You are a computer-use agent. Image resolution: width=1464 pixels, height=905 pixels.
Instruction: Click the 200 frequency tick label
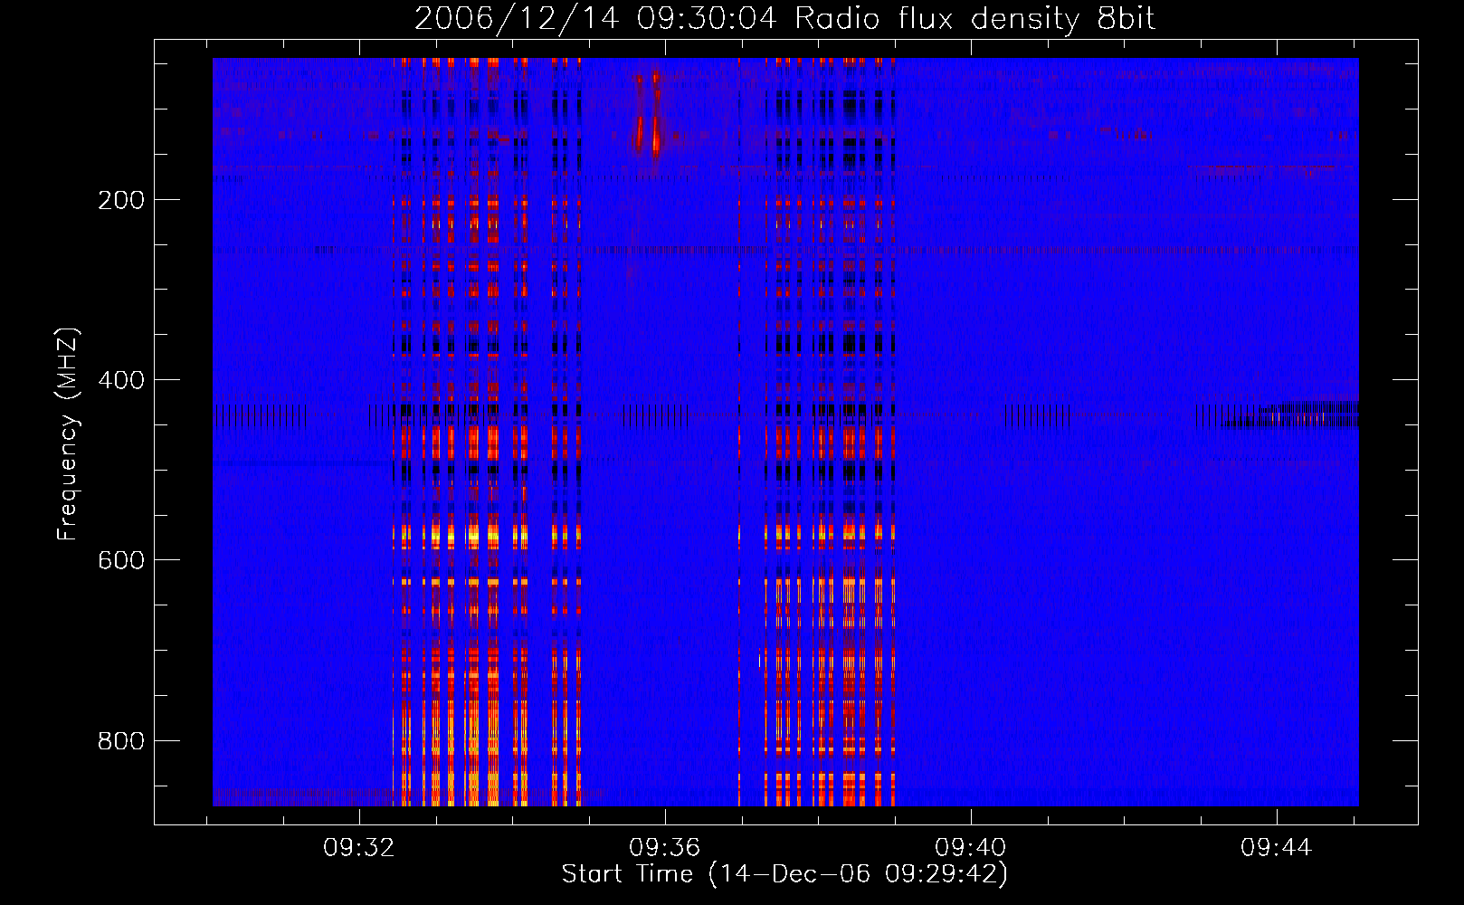coord(121,200)
